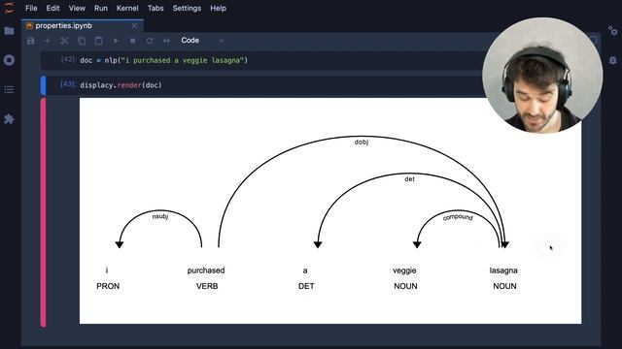Click the 'dobj' arc label
The width and height of the screenshot is (622, 349).
coord(362,143)
